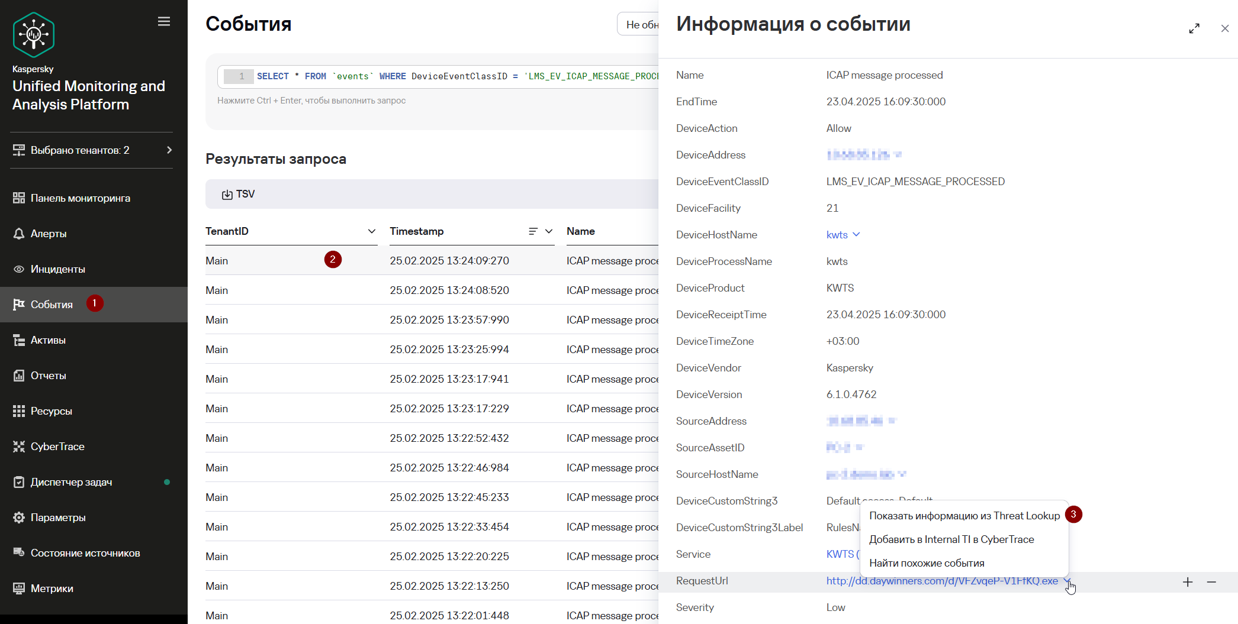This screenshot has width=1238, height=624.
Task: Open the RequestUrl daywinners.com link
Action: tap(942, 581)
